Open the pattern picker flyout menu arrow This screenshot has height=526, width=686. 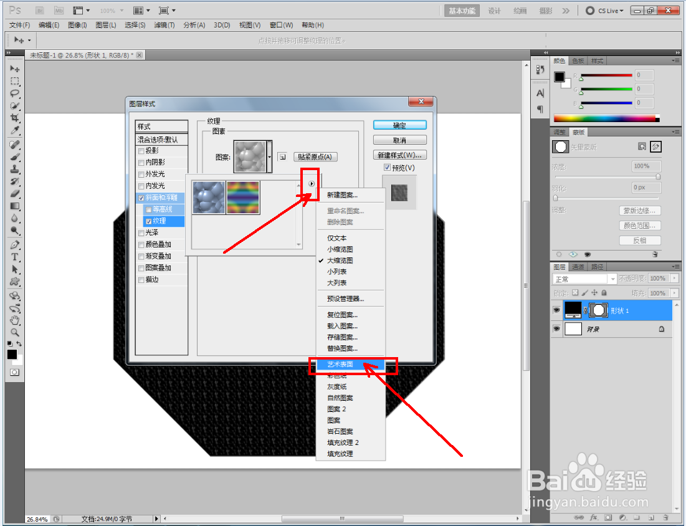[x=311, y=184]
